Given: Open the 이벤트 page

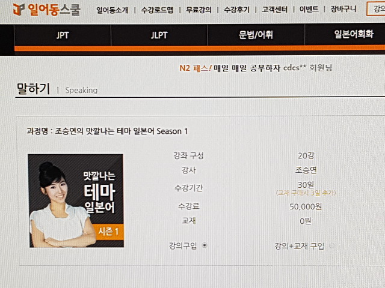Looking at the screenshot, I should pos(309,10).
